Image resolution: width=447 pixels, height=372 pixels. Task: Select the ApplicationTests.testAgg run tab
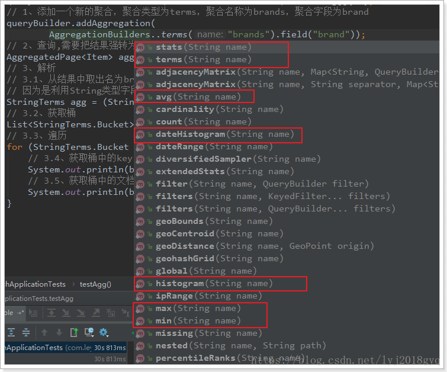[39, 299]
